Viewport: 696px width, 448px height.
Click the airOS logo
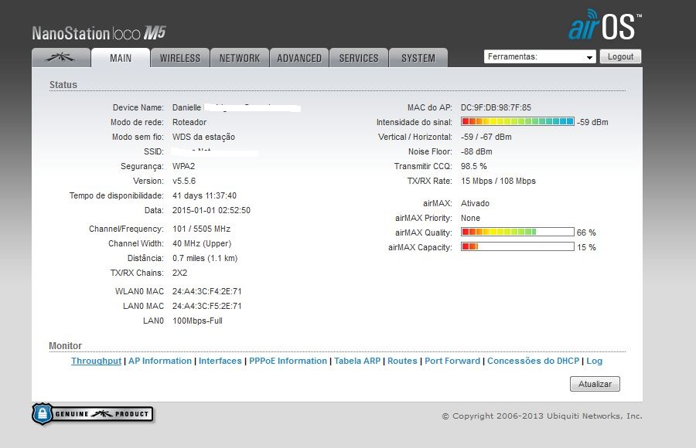pyautogui.click(x=605, y=25)
